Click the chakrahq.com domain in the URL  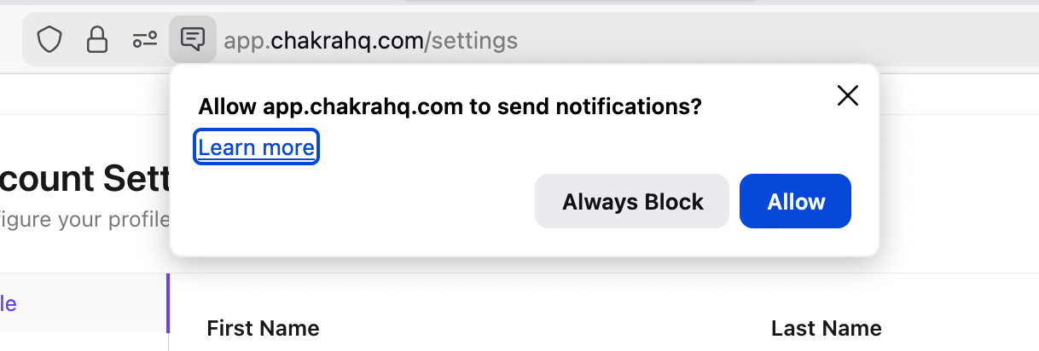coord(345,40)
